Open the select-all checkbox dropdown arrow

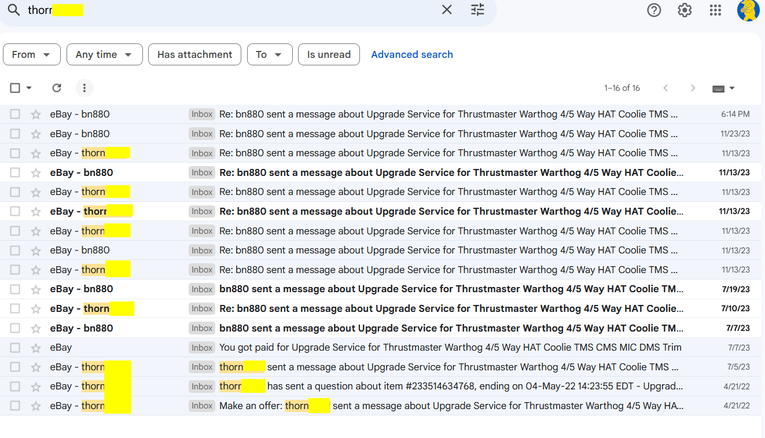pyautogui.click(x=29, y=88)
